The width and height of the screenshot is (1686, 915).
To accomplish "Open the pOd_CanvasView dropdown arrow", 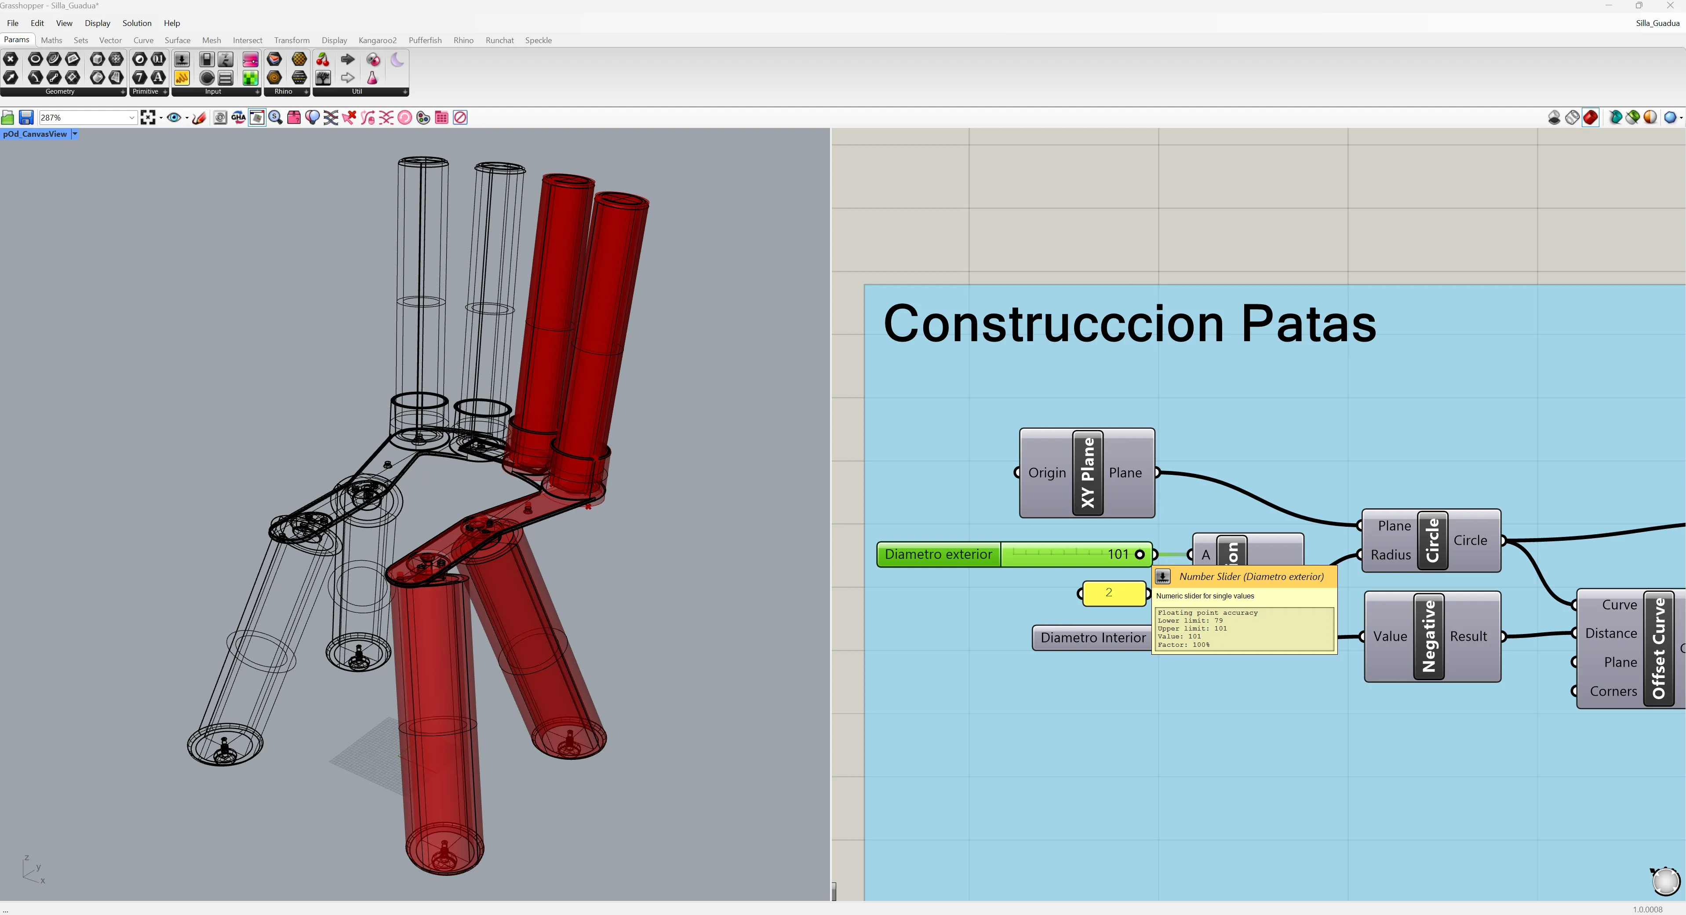I will click(75, 134).
